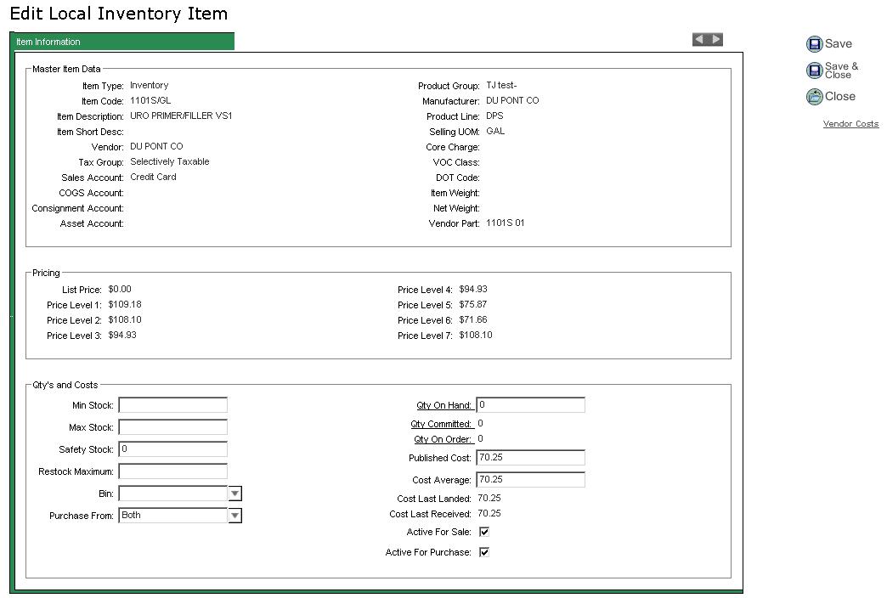Screen dimensions: 887x598
Task: Click the Qty Committed link label
Action: [x=441, y=424]
